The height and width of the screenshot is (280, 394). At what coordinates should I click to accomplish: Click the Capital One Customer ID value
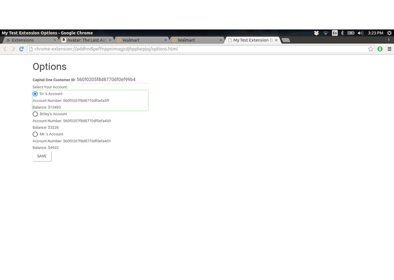106,79
